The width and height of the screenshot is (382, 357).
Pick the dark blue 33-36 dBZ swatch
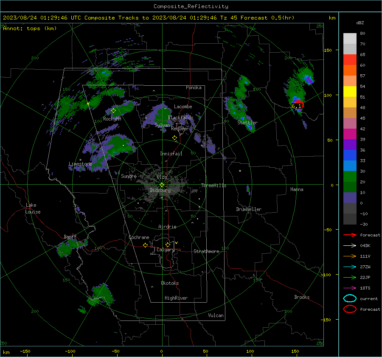(350, 155)
